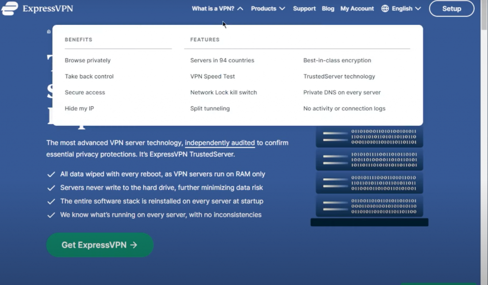The image size is (488, 285).
Task: Click text 'We know what's running on every server'
Action: point(123,215)
